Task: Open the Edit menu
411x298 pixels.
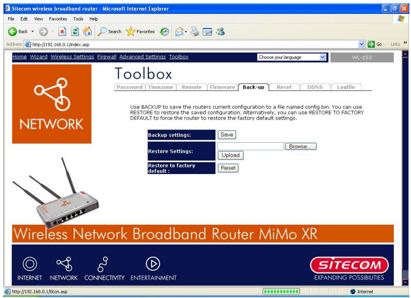Action: pos(24,19)
